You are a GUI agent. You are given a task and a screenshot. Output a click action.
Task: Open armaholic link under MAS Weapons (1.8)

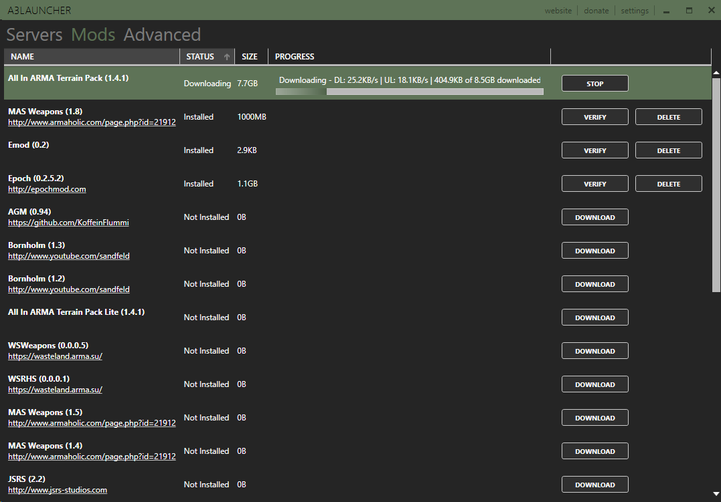[x=92, y=122]
